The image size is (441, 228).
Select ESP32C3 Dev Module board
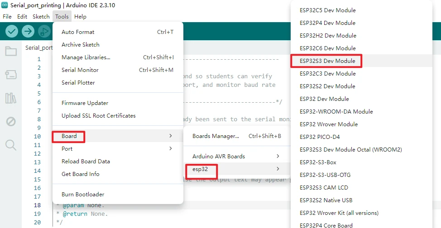(361, 73)
